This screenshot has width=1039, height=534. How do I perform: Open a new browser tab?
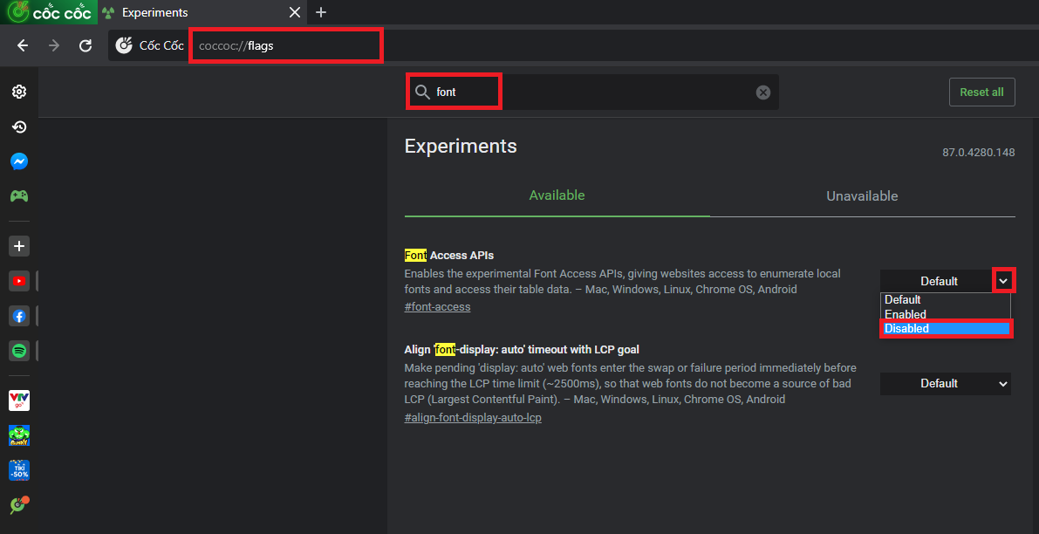pos(321,12)
